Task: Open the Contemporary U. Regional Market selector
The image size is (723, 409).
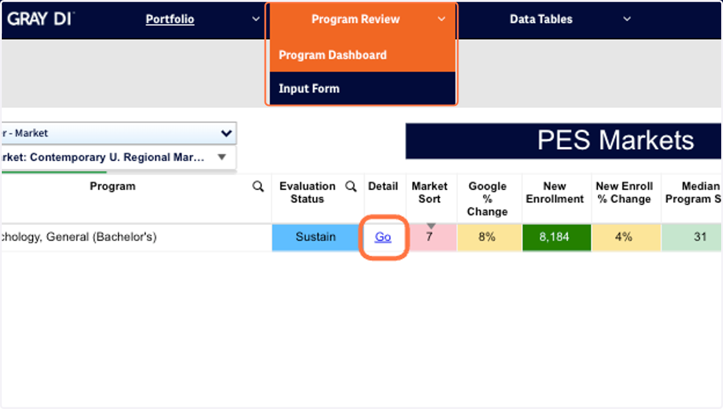Action: click(118, 158)
